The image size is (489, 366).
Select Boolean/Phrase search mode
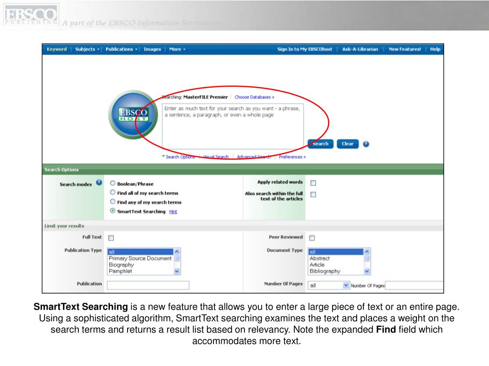[113, 183]
